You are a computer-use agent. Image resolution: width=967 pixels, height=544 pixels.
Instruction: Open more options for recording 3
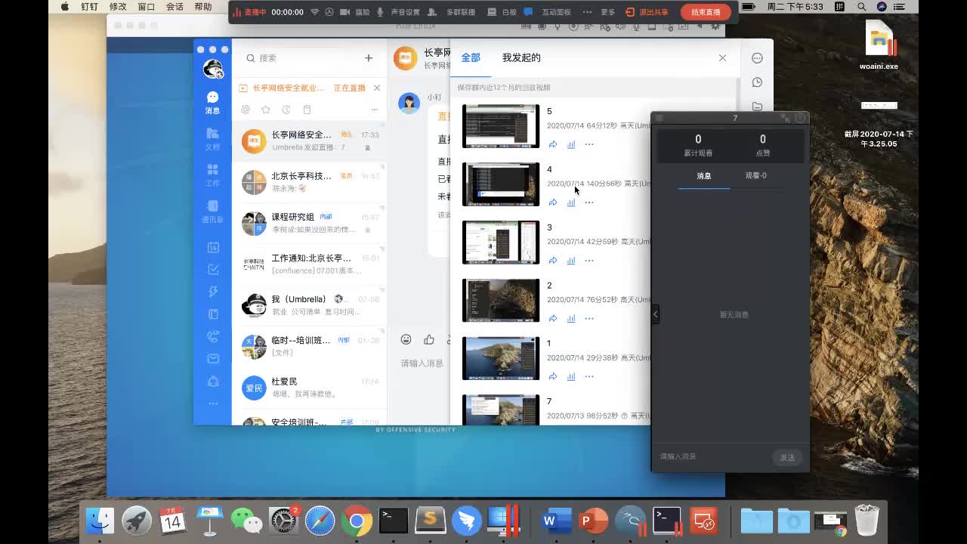click(x=589, y=261)
